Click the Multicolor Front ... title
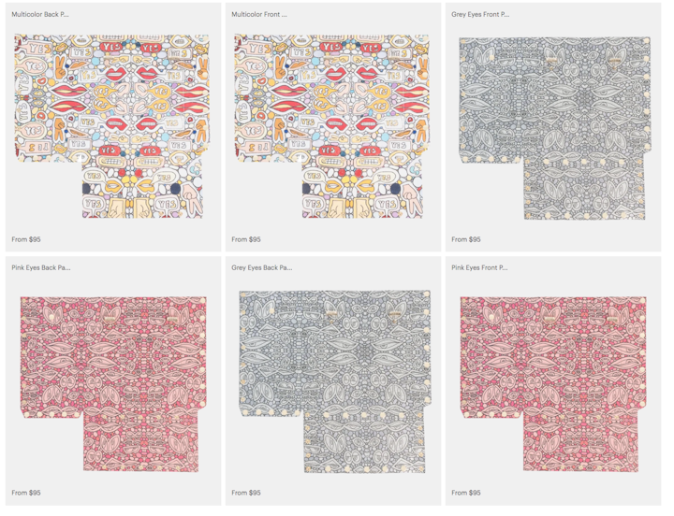 click(x=259, y=14)
